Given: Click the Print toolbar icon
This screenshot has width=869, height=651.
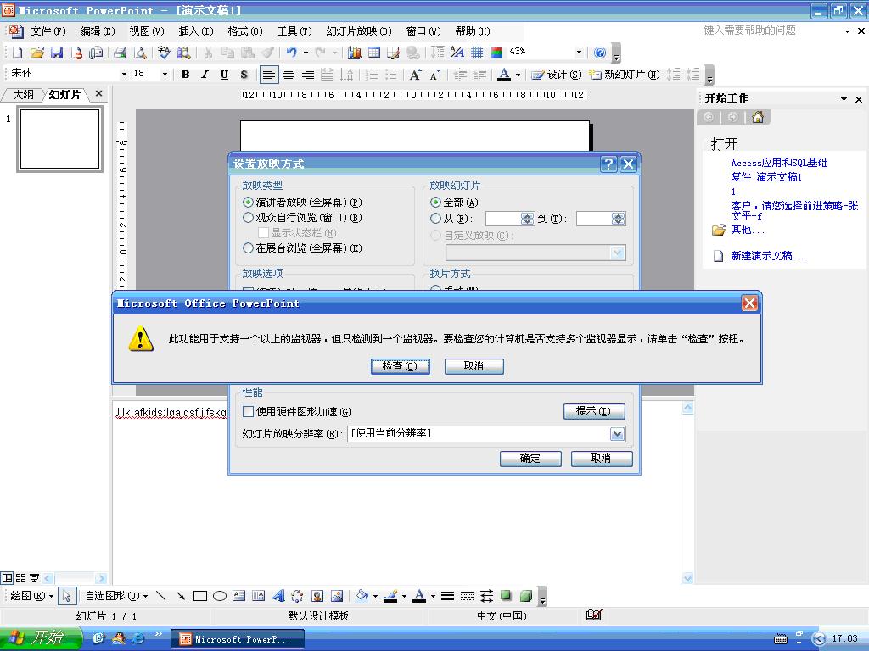Looking at the screenshot, I should (120, 53).
